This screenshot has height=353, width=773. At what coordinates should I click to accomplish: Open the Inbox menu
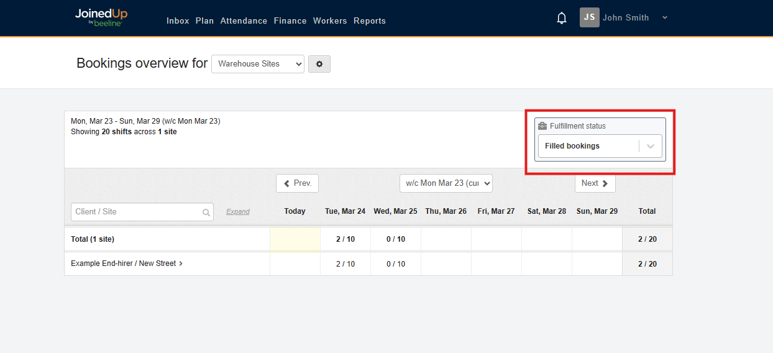coord(178,21)
